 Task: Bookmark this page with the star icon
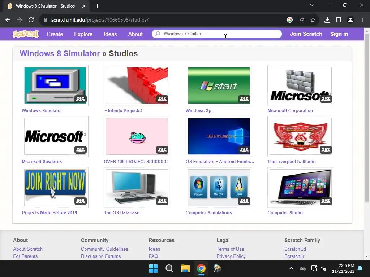pos(313,20)
